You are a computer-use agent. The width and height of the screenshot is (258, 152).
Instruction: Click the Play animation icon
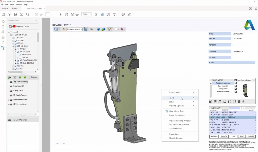click(x=91, y=29)
